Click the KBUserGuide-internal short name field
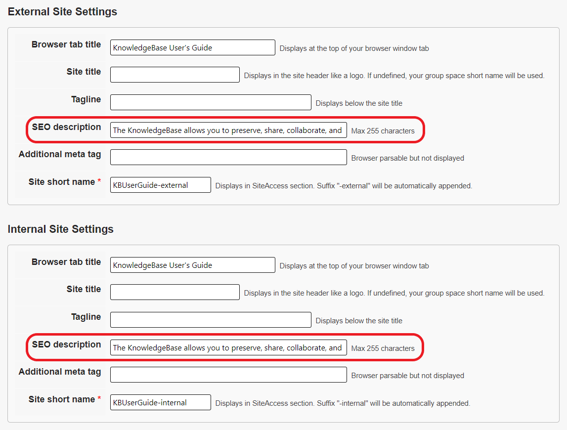 160,402
